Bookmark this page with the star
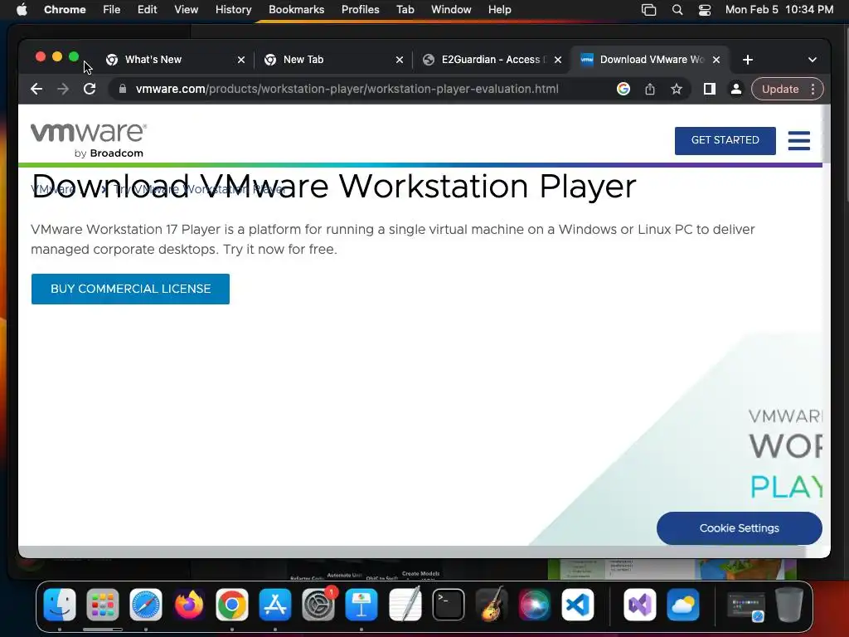Viewport: 849px width, 637px height. tap(677, 89)
